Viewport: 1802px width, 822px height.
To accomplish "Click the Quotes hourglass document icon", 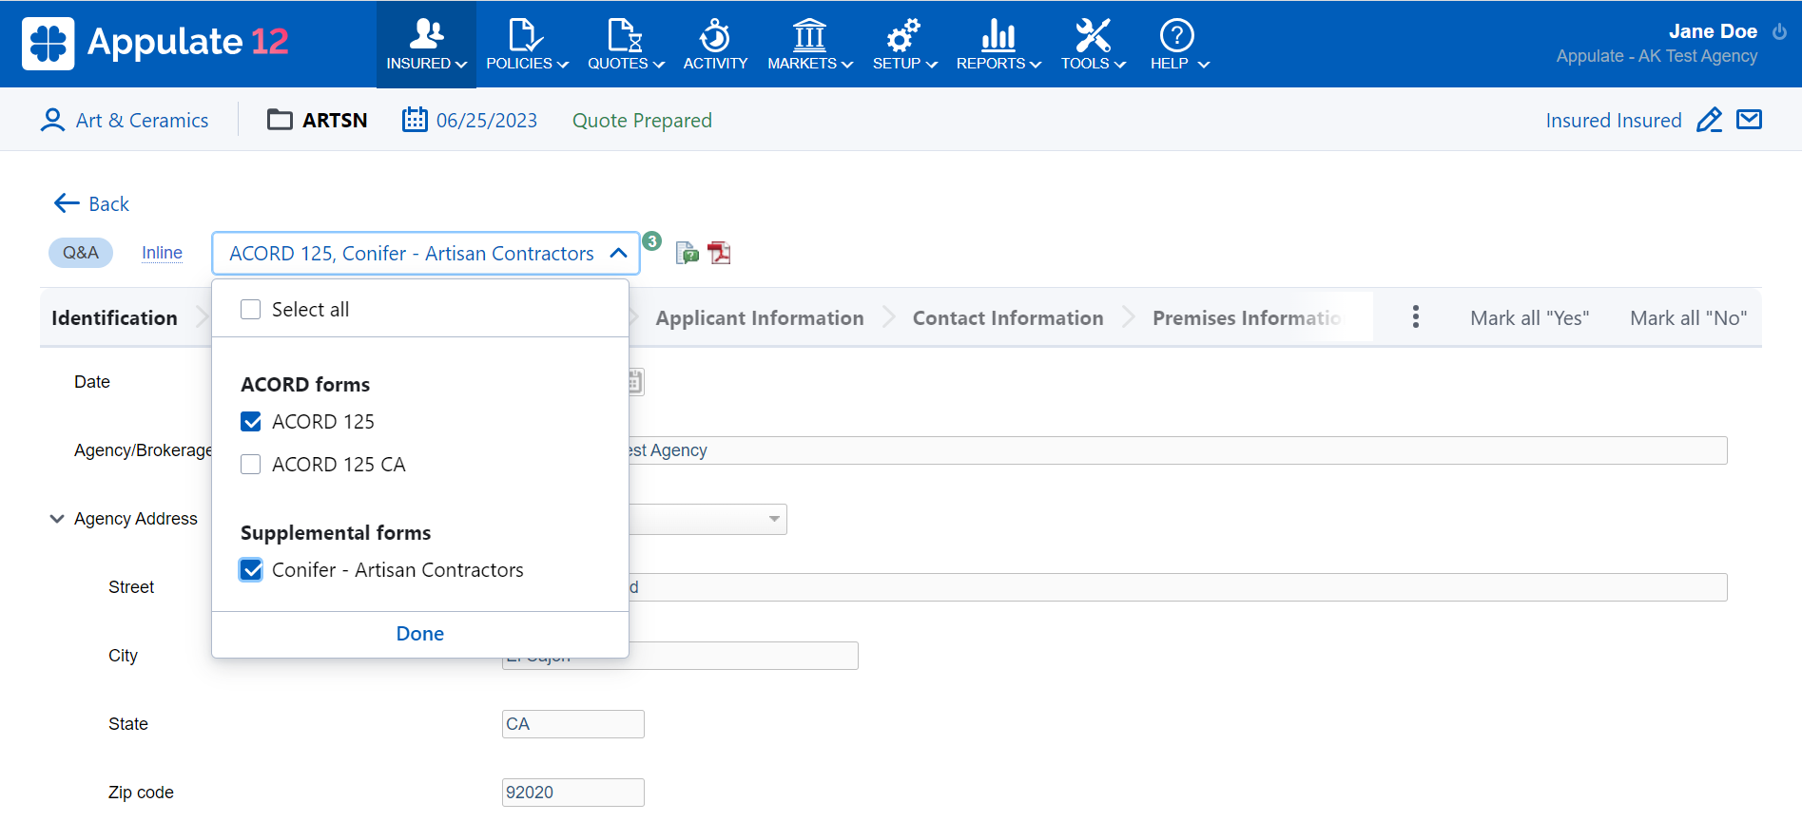I will coord(625,34).
